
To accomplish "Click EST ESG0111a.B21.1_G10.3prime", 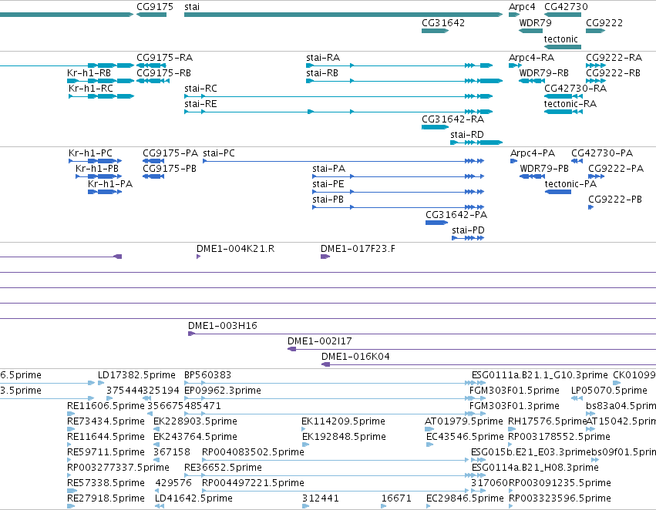I will 479,383.
